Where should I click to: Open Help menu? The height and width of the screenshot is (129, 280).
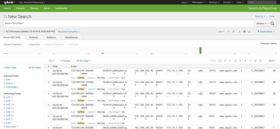240,2
